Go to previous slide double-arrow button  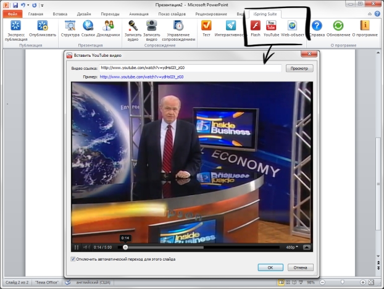click(378, 262)
